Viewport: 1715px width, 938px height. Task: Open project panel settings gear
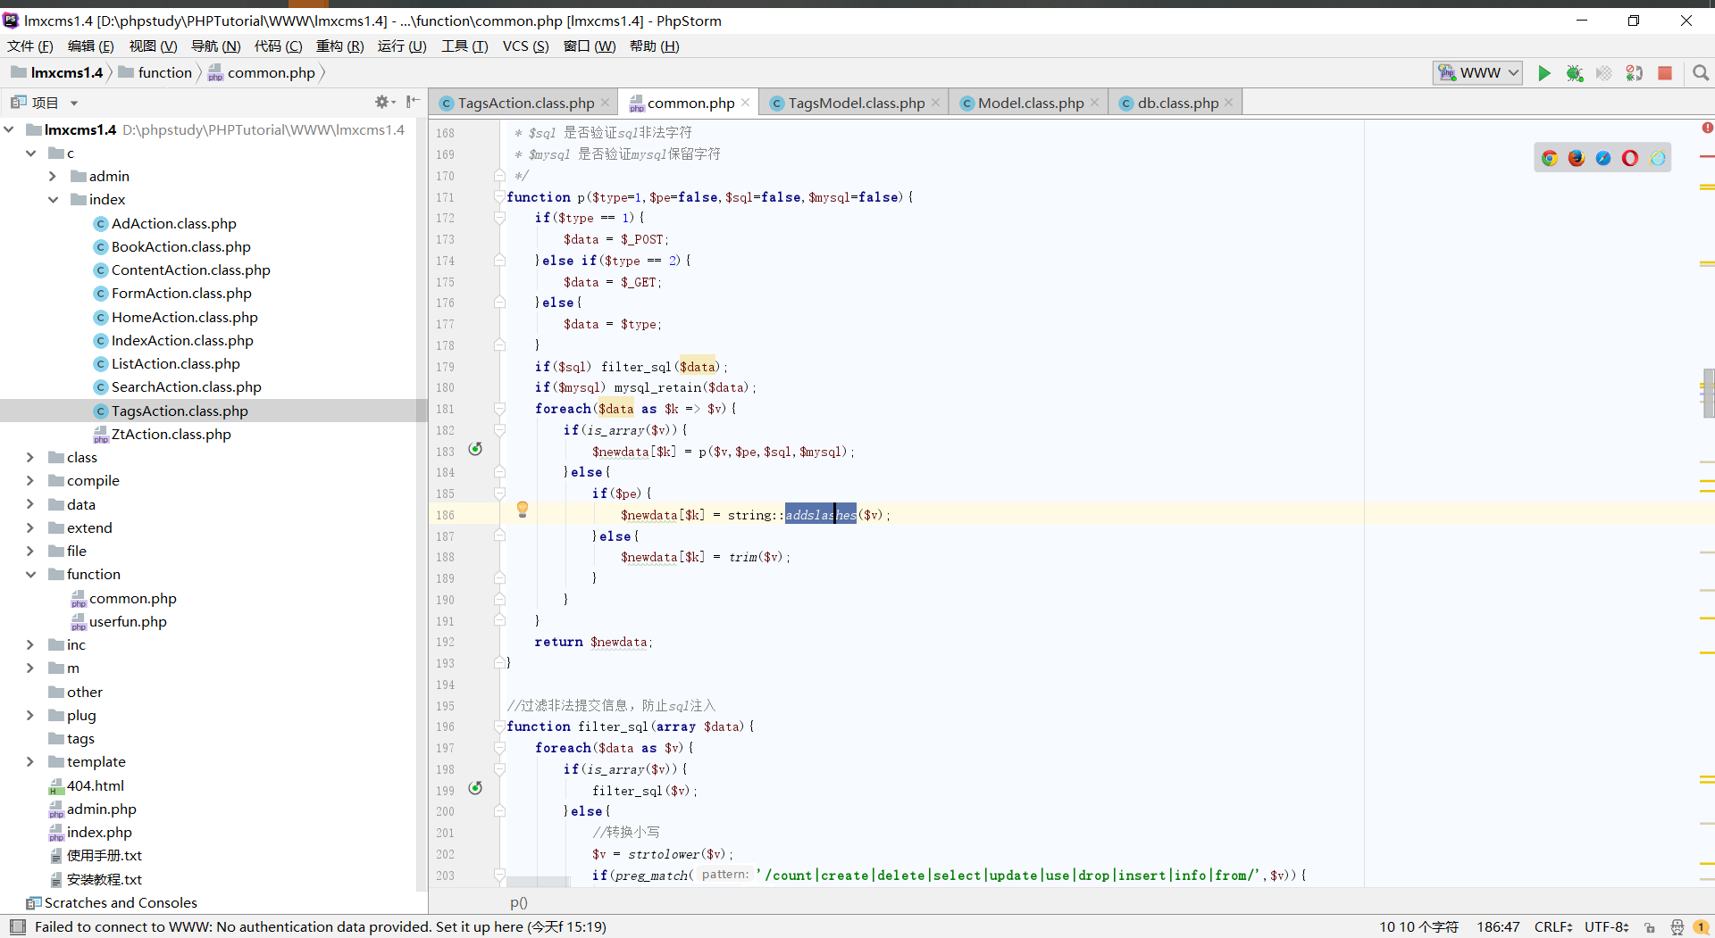[x=383, y=102]
